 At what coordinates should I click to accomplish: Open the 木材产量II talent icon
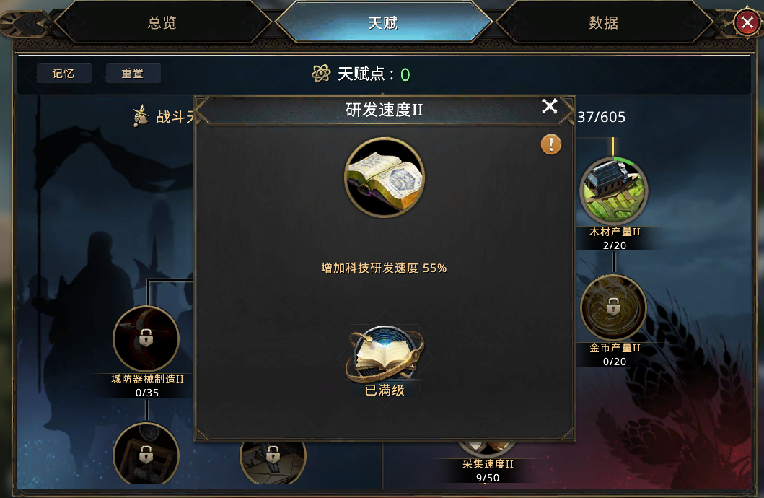(x=613, y=191)
